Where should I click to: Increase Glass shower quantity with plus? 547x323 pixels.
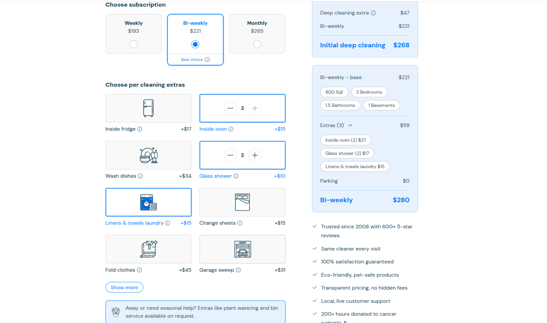(x=255, y=155)
